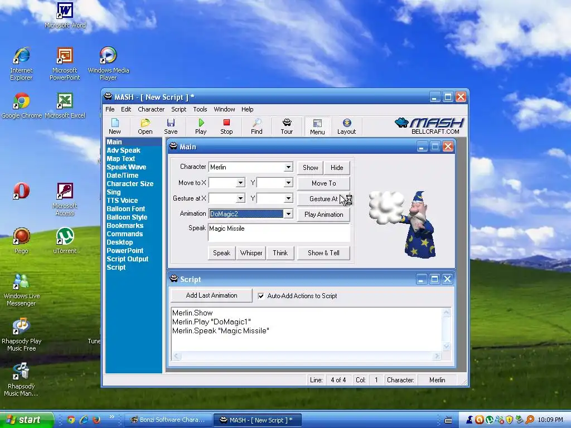Run the script with the green Play icon
Screen dimensions: 571x428
click(201, 127)
